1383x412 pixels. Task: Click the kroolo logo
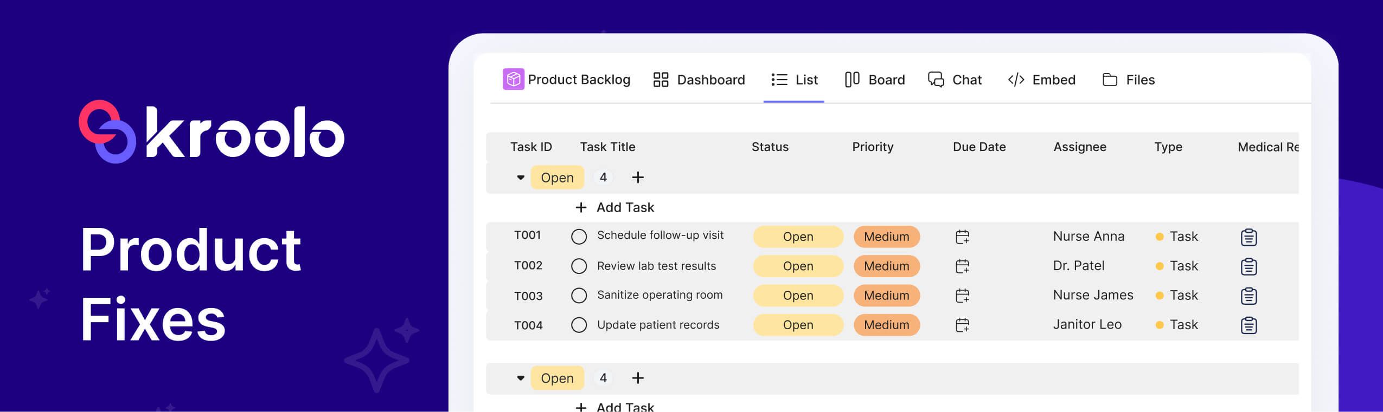tap(212, 132)
